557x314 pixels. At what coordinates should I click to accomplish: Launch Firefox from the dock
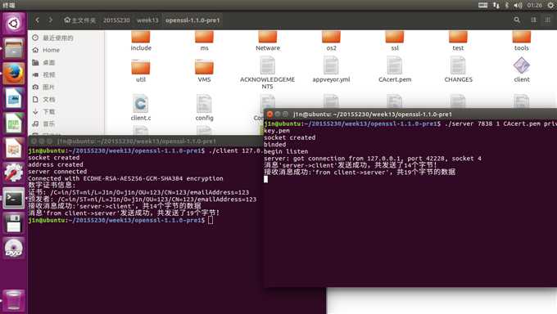click(x=13, y=74)
